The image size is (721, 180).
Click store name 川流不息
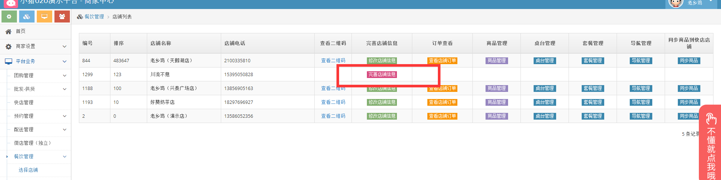tap(160, 75)
